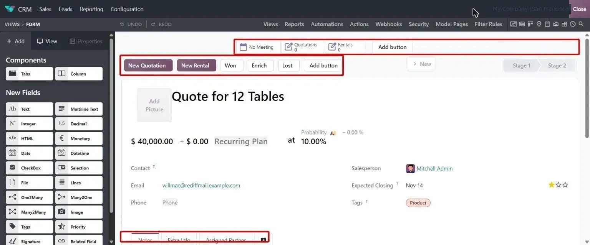
Task: Switch to the Form view editor icon
Action: [514, 24]
